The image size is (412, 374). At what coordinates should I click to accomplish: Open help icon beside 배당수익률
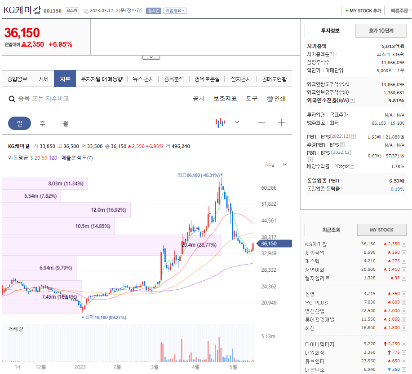352,166
